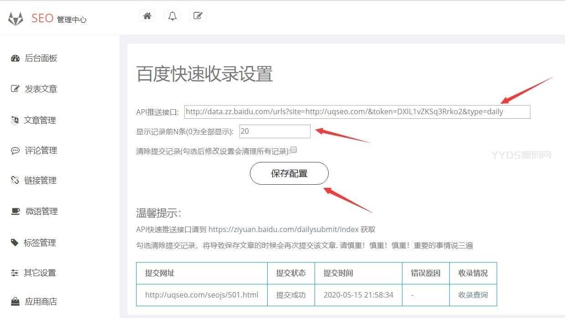Click the 显示记录前N条 number field
This screenshot has width=565, height=318.
coord(275,131)
